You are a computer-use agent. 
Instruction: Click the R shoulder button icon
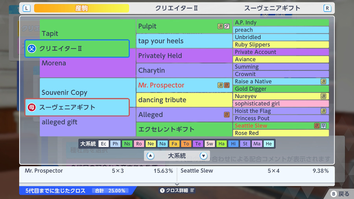pyautogui.click(x=327, y=8)
